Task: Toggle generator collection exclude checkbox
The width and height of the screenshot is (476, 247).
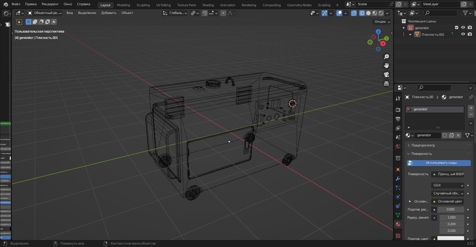Action: pos(456,28)
